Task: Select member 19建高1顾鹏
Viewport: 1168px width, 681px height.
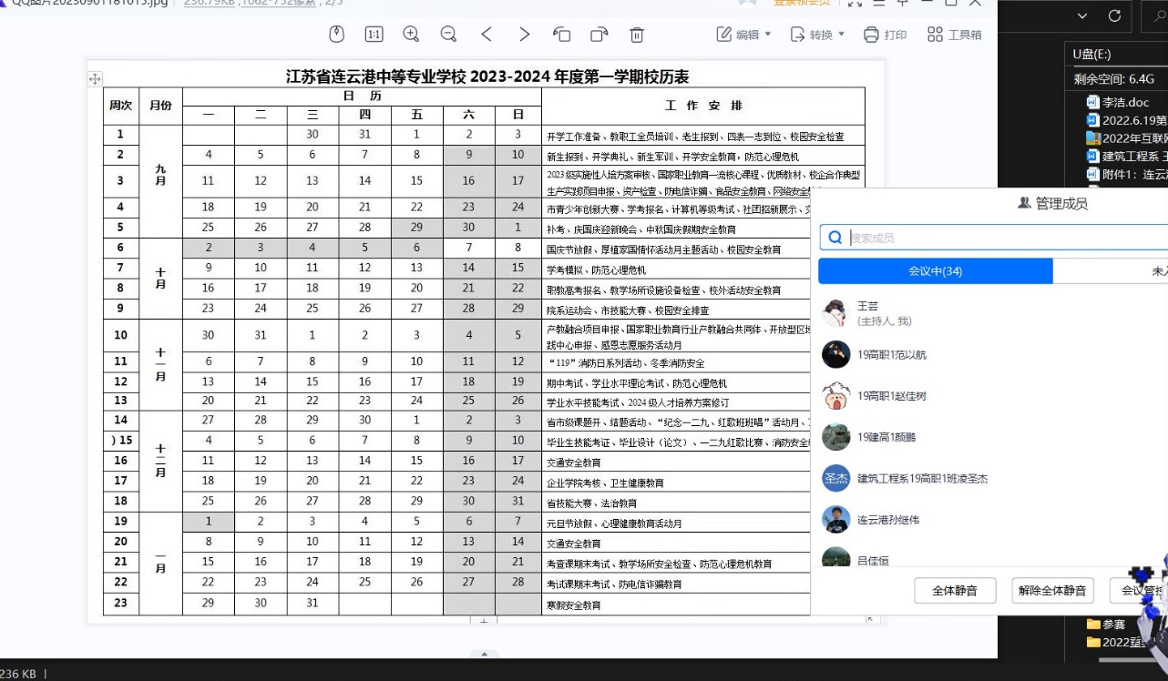Action: pyautogui.click(x=993, y=437)
